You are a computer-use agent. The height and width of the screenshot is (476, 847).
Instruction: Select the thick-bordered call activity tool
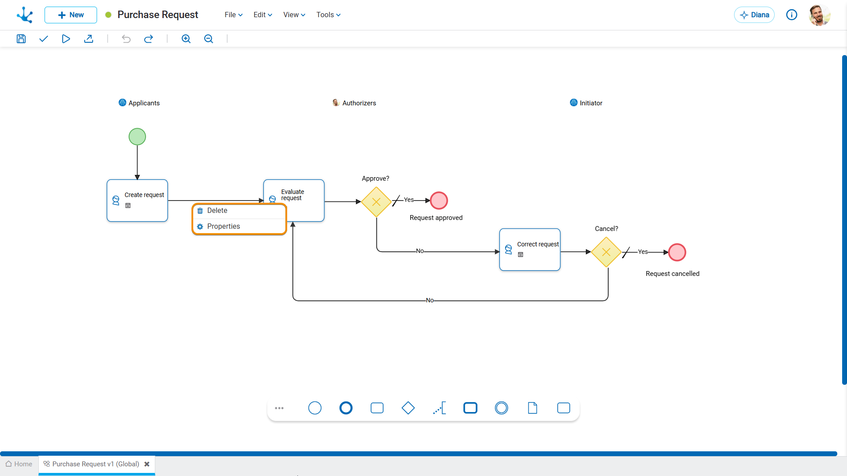[470, 408]
